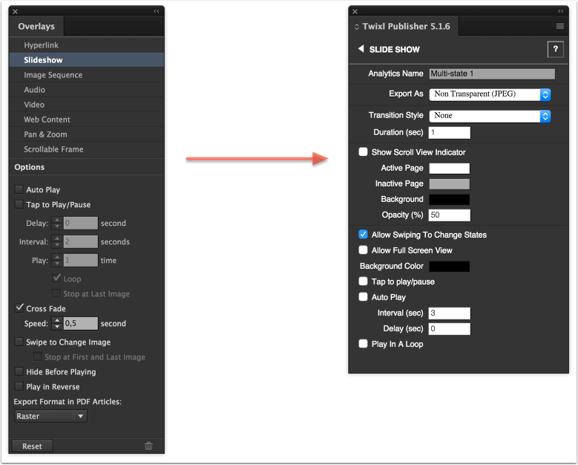Open the Audio overlay options

click(x=87, y=90)
